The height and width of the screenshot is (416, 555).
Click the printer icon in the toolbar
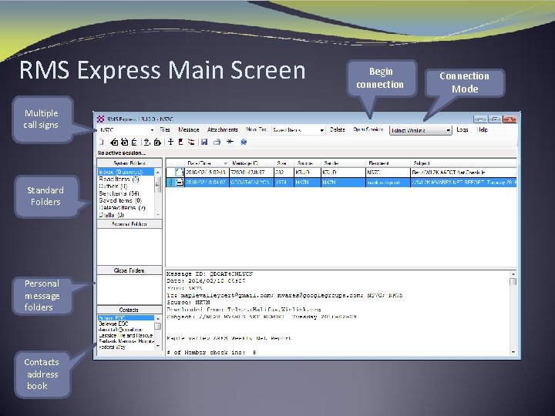tap(217, 143)
